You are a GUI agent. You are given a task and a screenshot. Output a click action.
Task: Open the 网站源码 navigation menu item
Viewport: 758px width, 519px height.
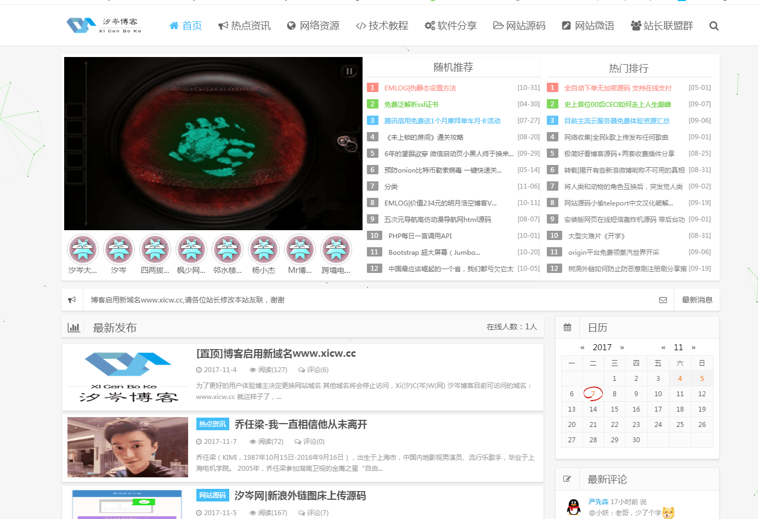pyautogui.click(x=519, y=26)
